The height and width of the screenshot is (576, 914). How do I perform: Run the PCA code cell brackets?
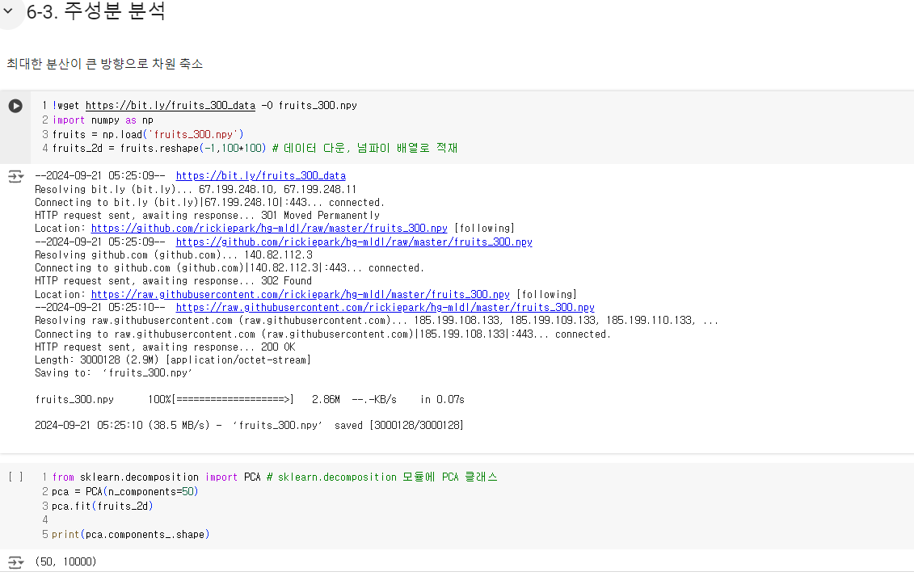15,477
